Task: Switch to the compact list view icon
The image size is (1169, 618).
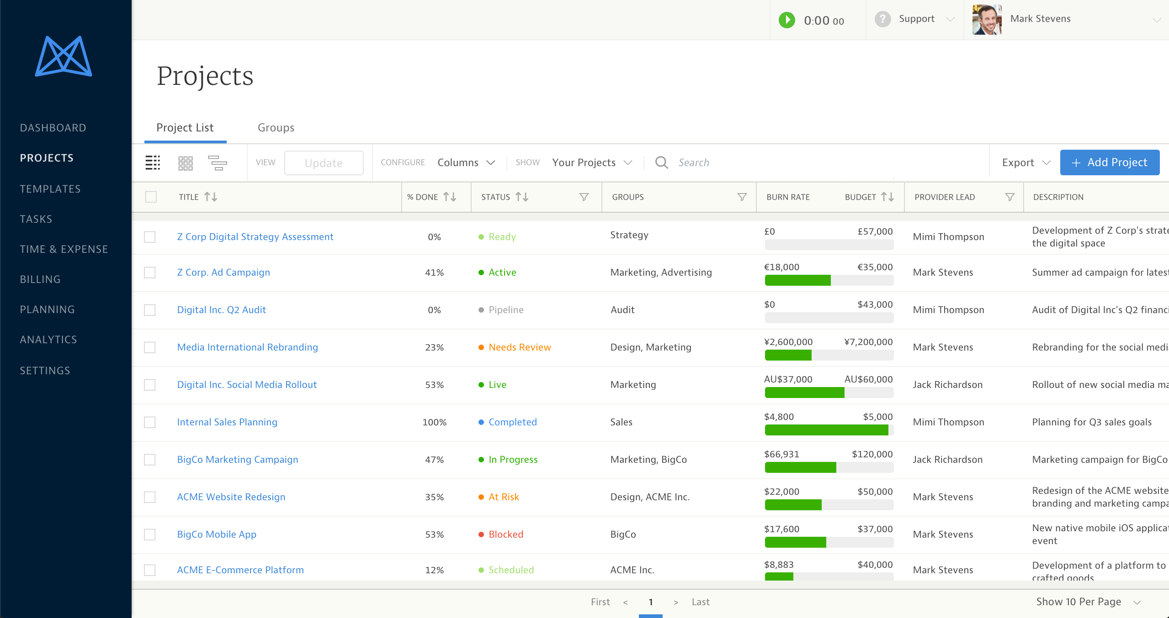Action: [153, 162]
